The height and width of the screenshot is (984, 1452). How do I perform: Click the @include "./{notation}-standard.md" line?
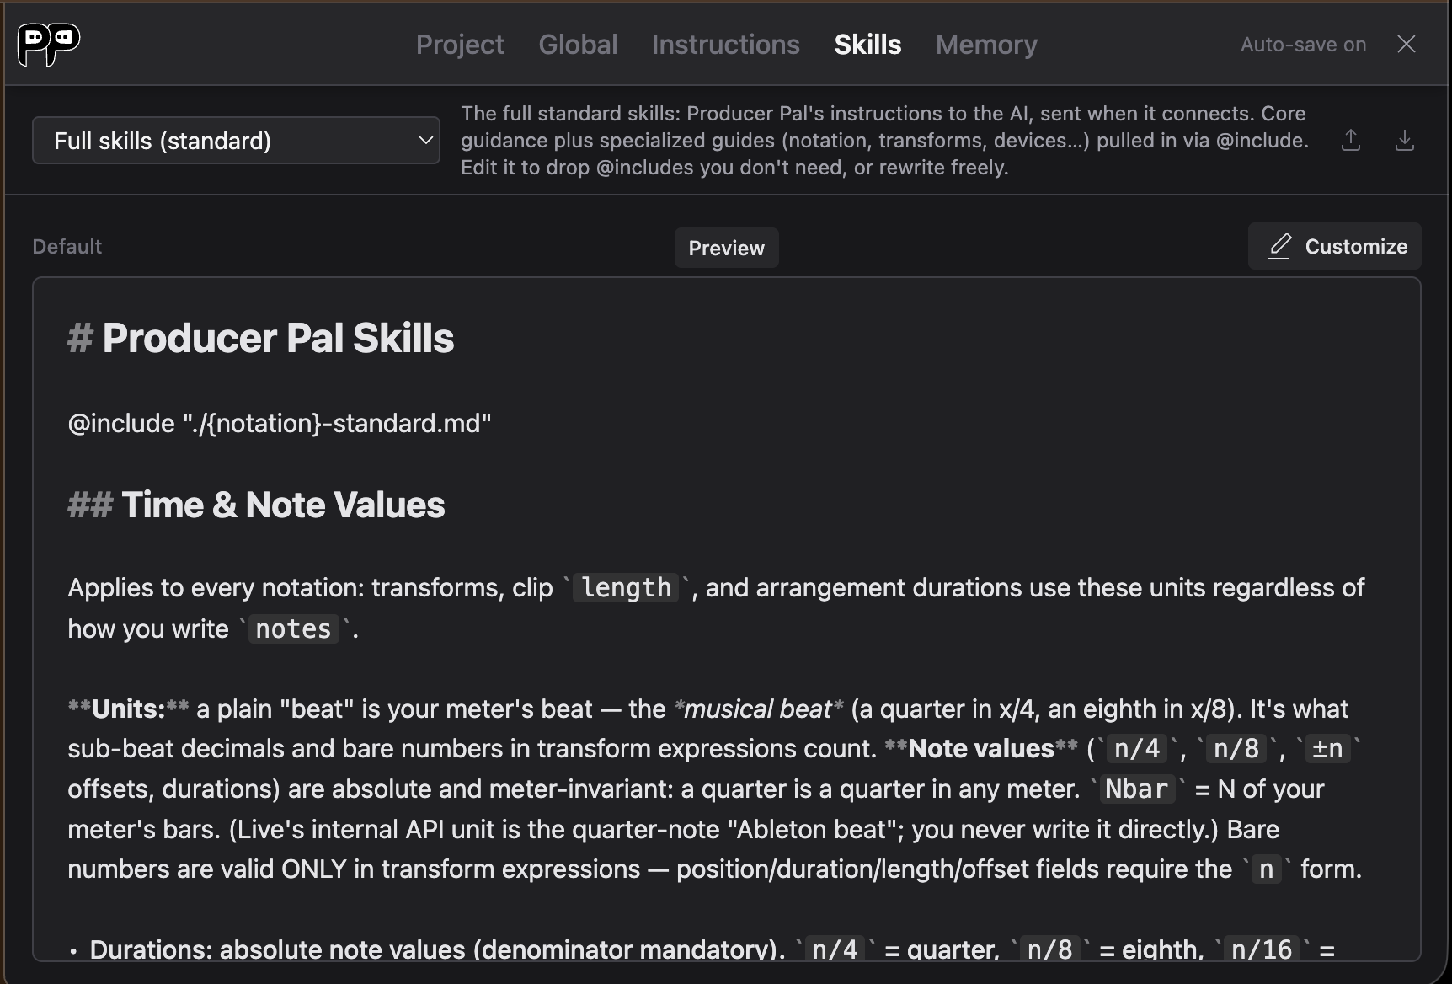click(x=280, y=423)
